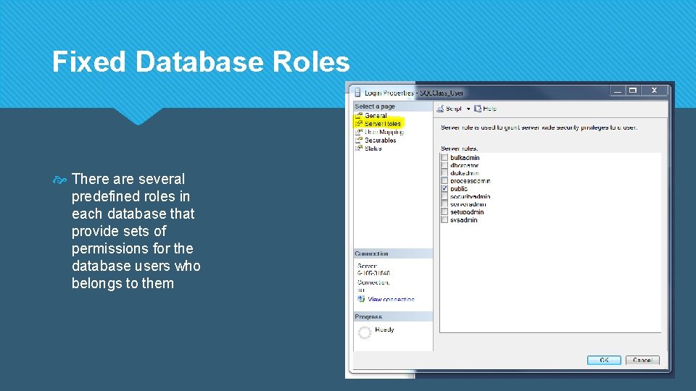Click the slide bullet paragraph text

(136, 231)
